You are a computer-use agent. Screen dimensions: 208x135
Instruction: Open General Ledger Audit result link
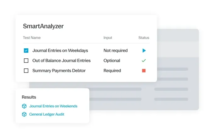coord(47,114)
